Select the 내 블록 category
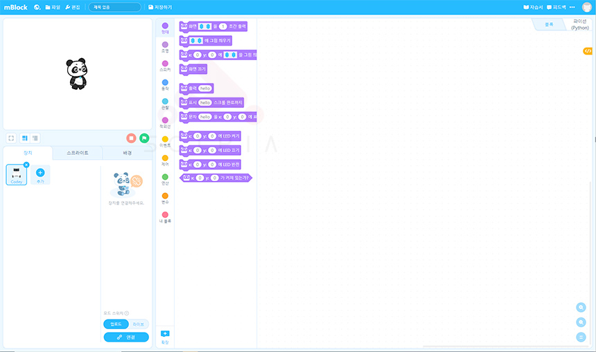Image resolution: width=596 pixels, height=352 pixels. tap(165, 218)
